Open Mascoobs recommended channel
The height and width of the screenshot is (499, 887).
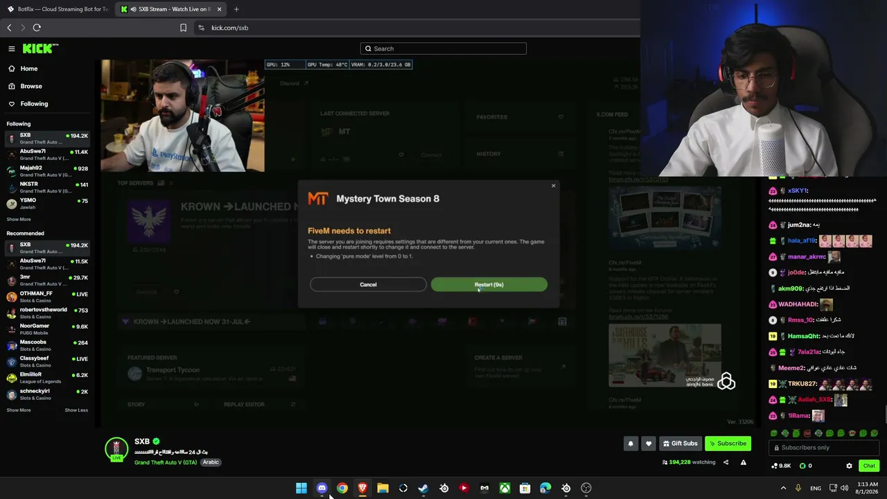[x=47, y=345]
